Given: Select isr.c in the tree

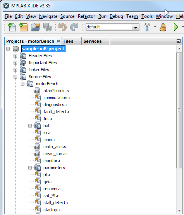Looking at the screenshot, I should 47,133.
